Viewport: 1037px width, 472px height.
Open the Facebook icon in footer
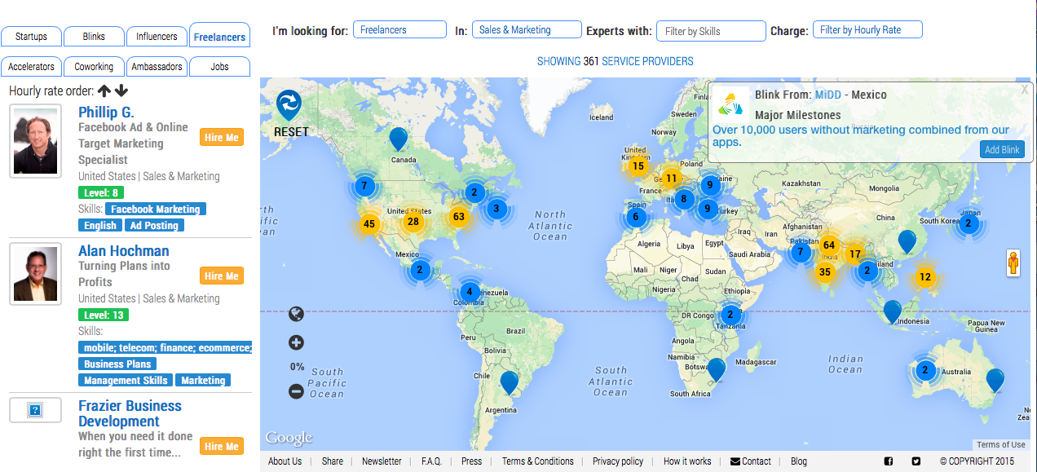(889, 461)
